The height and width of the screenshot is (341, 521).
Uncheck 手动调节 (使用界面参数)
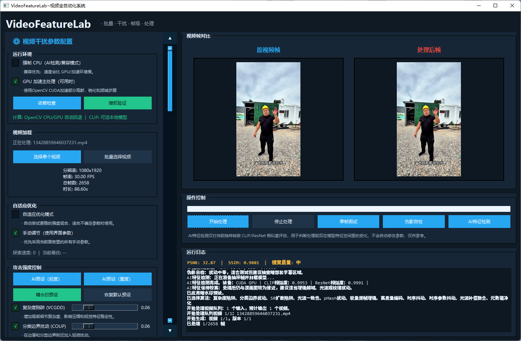point(15,233)
